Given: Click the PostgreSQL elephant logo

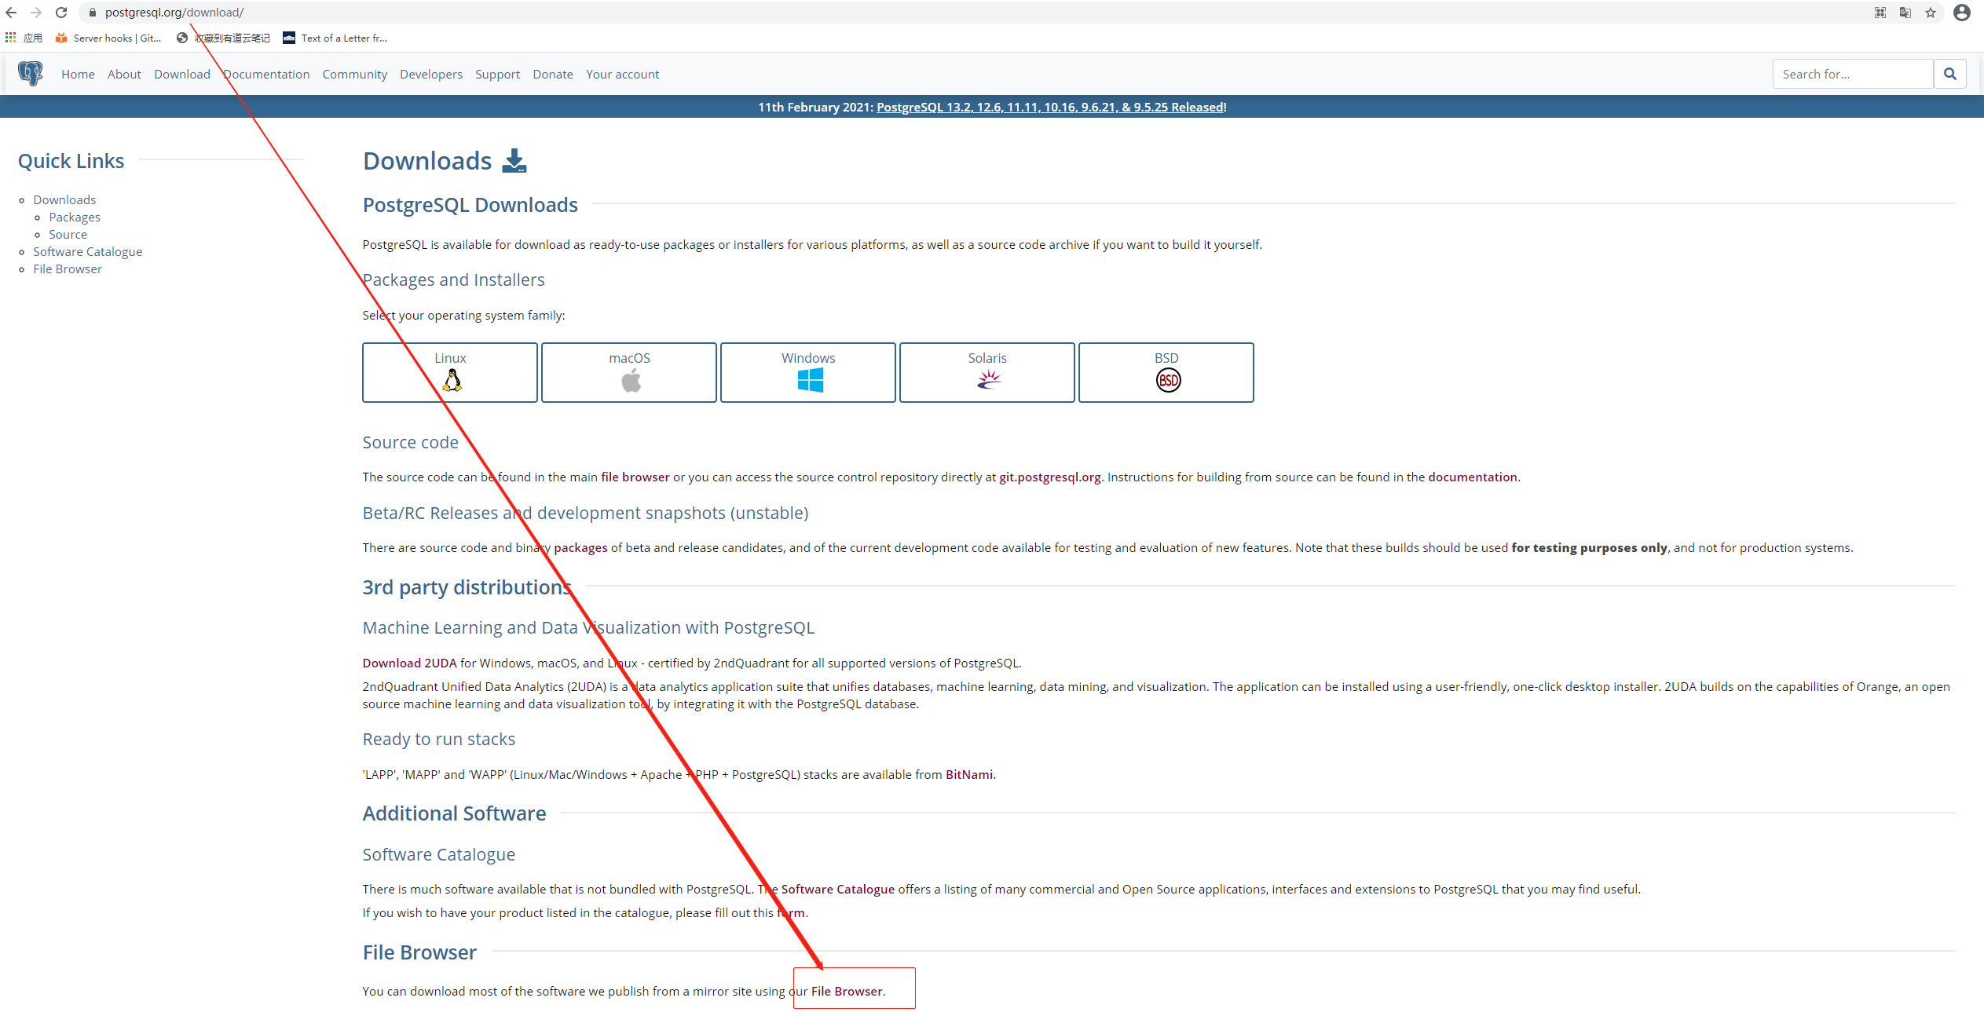Looking at the screenshot, I should coord(31,73).
